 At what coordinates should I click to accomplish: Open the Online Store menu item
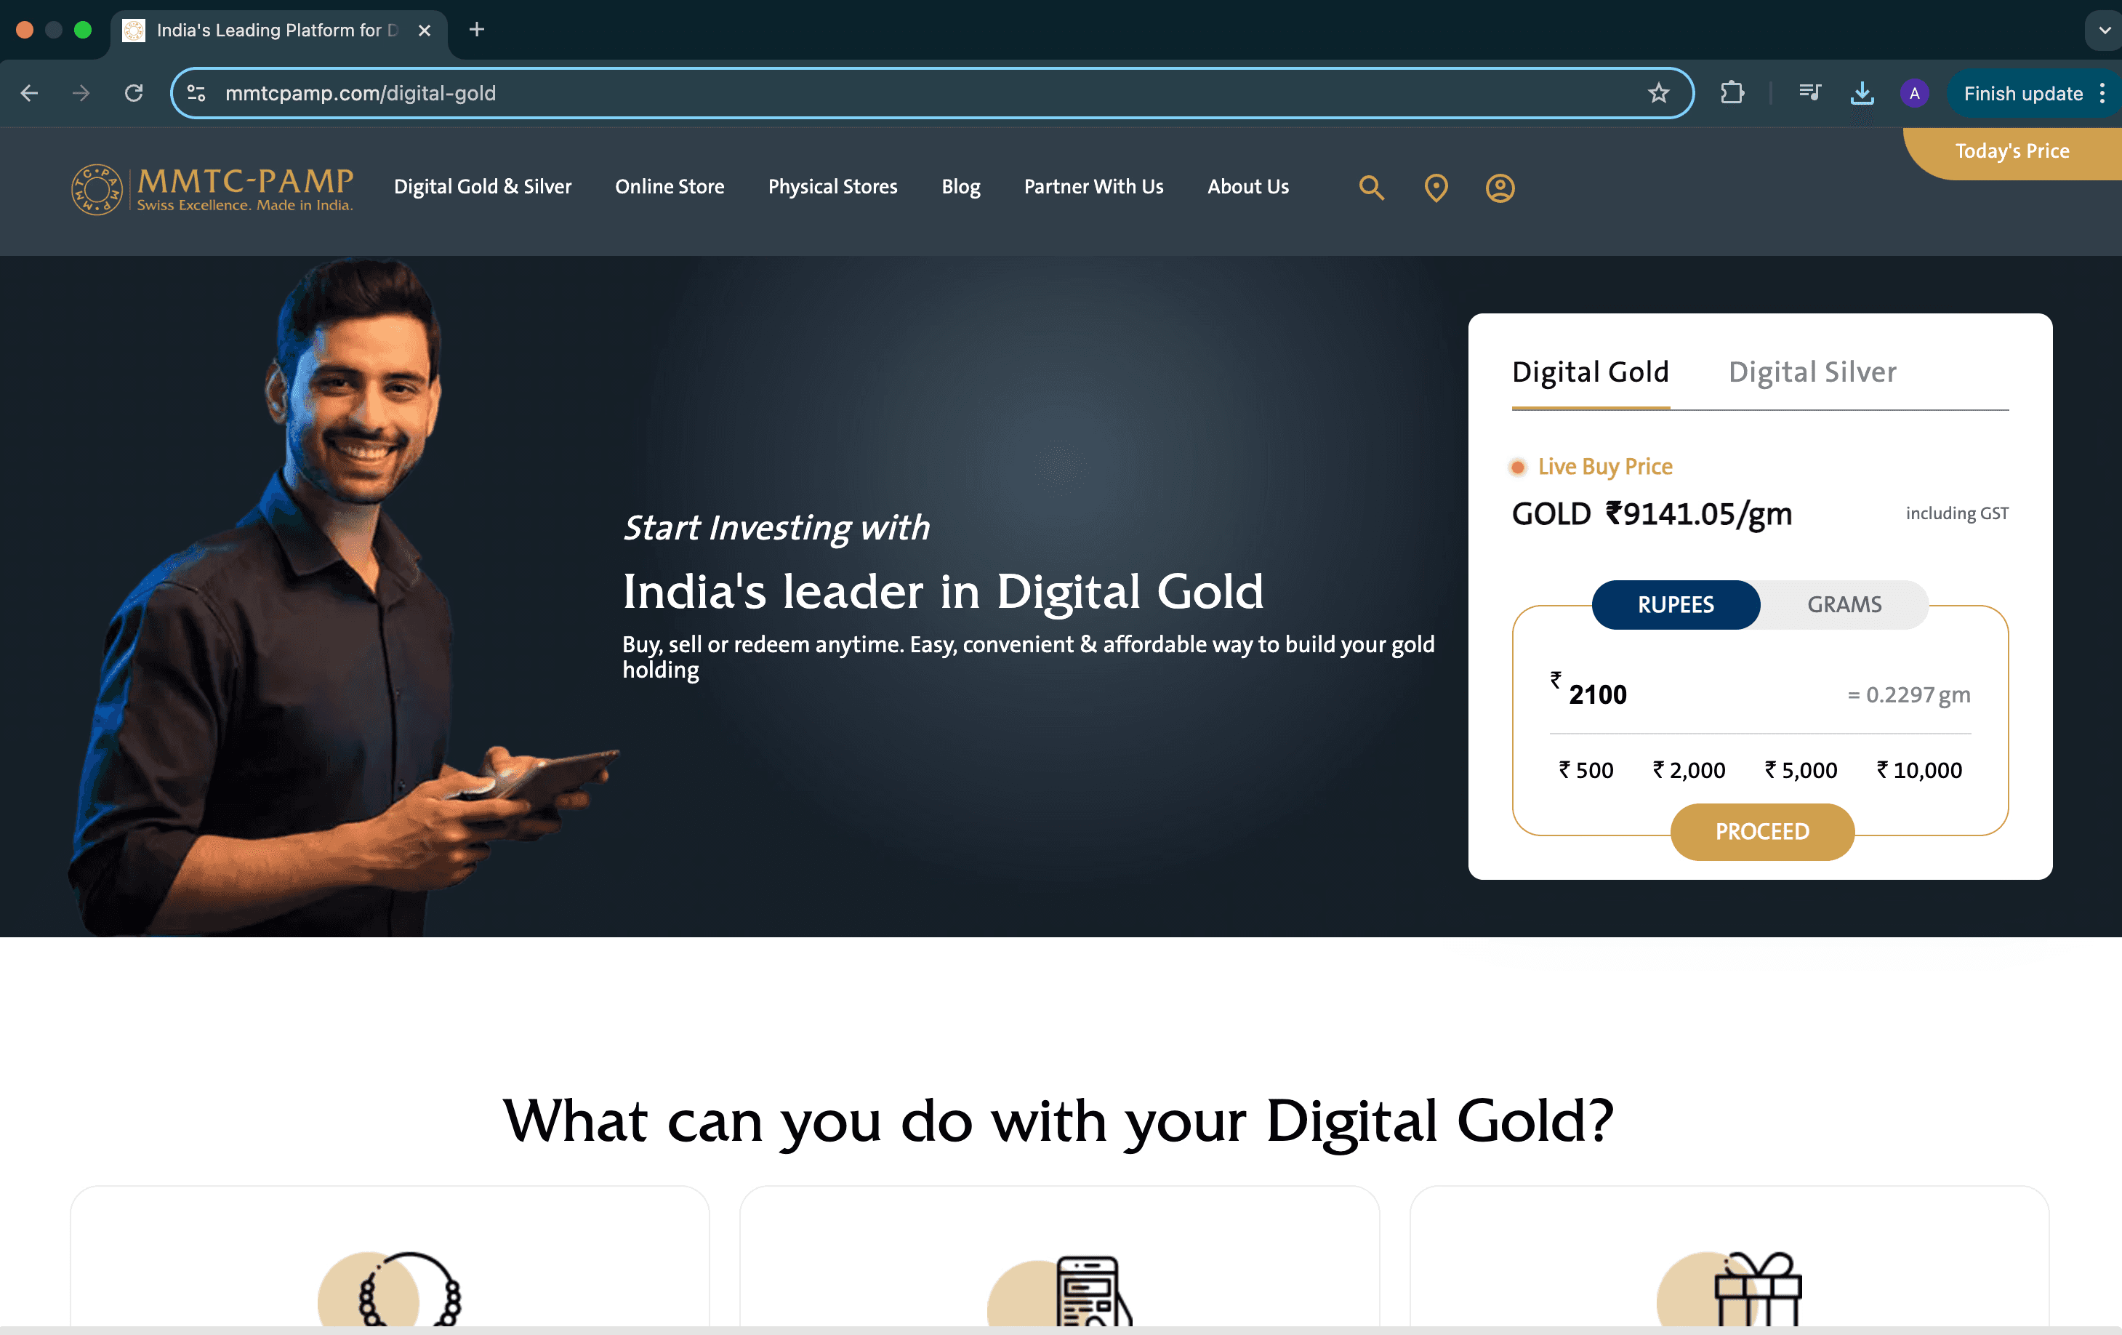click(669, 187)
